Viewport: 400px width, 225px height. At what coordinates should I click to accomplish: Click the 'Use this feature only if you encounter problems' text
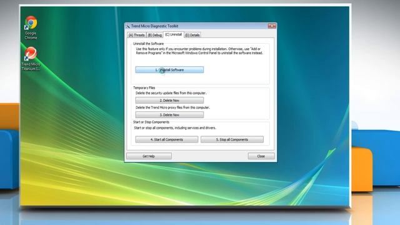[x=199, y=51]
